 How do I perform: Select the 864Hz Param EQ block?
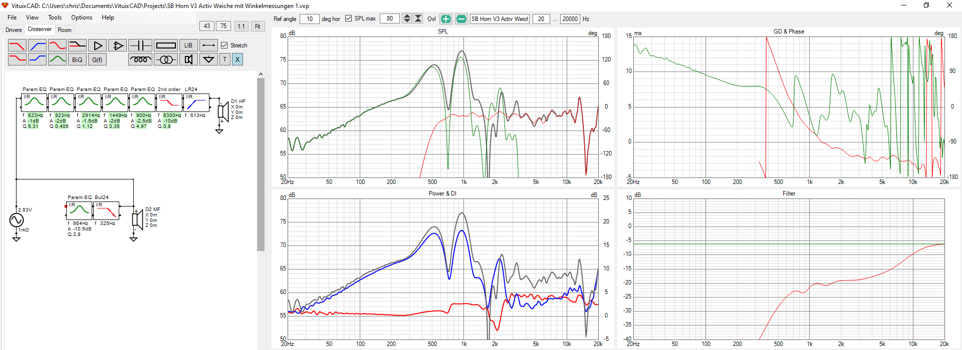[79, 210]
